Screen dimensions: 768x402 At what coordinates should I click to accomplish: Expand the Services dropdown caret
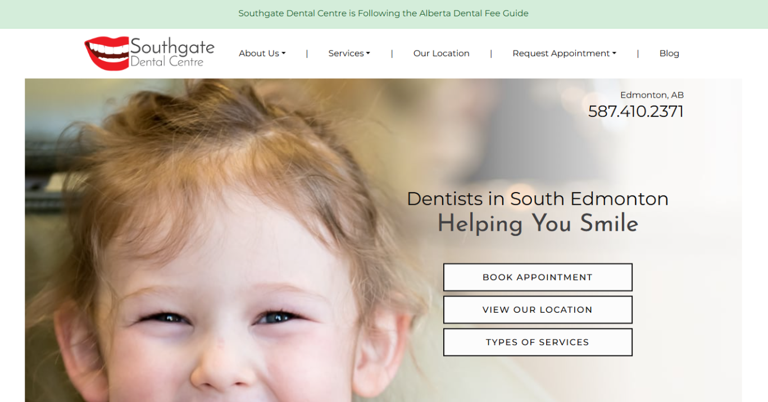coord(368,53)
